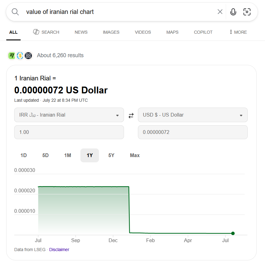The height and width of the screenshot is (265, 265).
Task: Open visual search camera icon
Action: (x=247, y=12)
